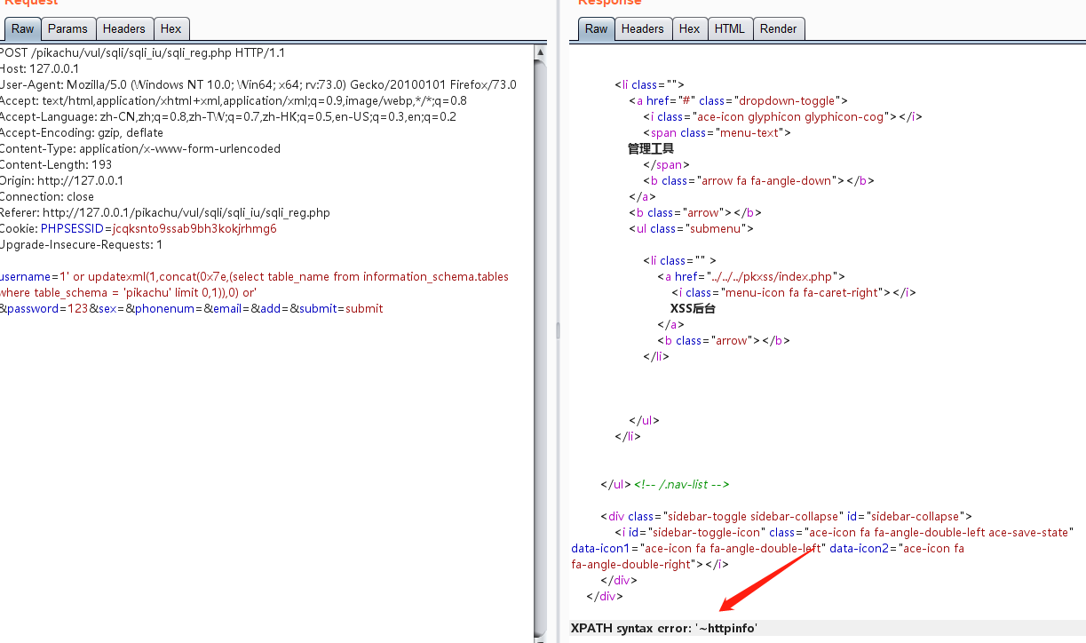Click the User-Agent header line
This screenshot has width=1086, height=643.
click(258, 84)
